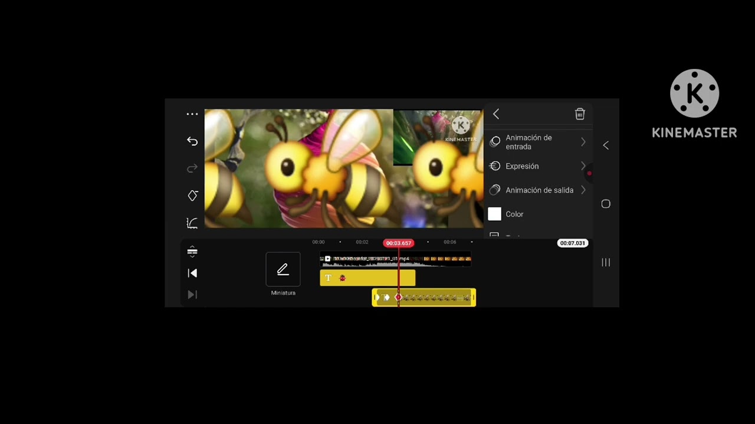The height and width of the screenshot is (424, 755).
Task: Jump to the start of the project
Action: 192,273
